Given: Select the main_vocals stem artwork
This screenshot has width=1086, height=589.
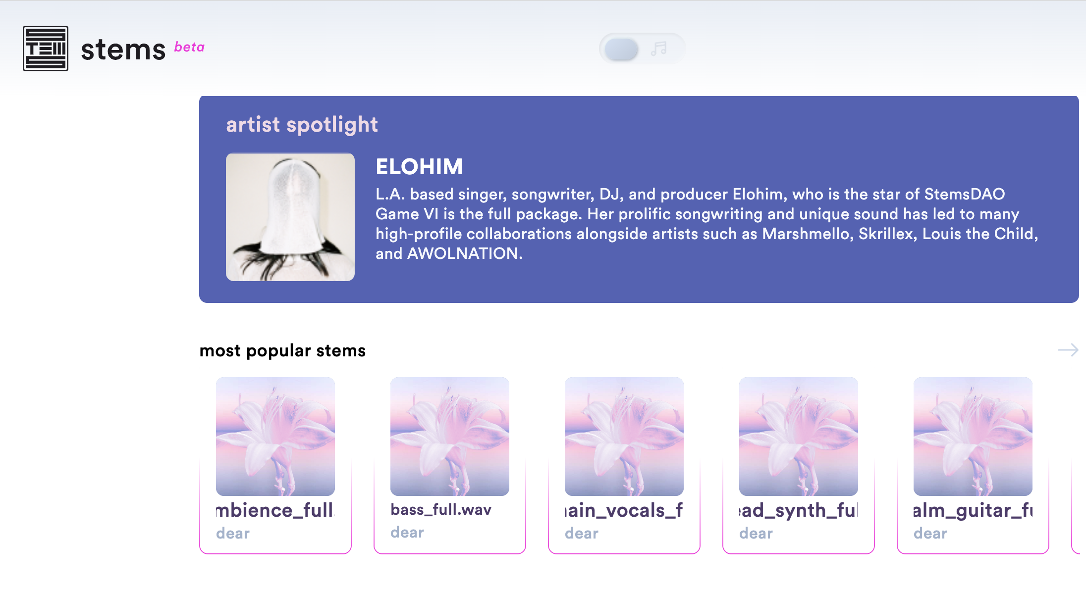Looking at the screenshot, I should (624, 437).
